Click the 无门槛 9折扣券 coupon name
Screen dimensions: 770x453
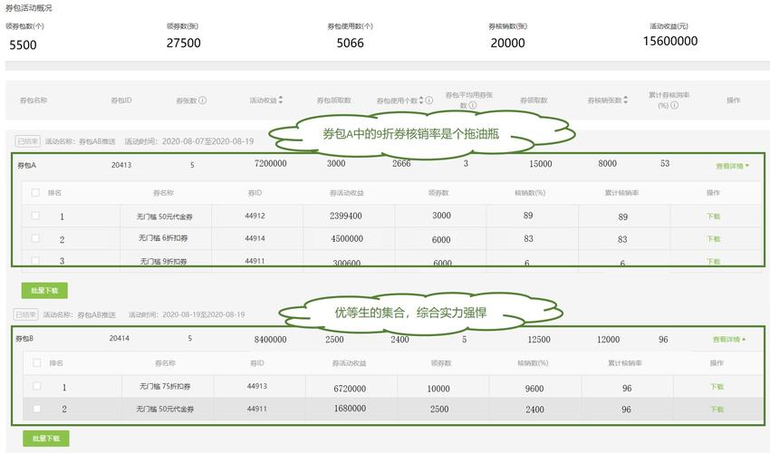pyautogui.click(x=164, y=262)
